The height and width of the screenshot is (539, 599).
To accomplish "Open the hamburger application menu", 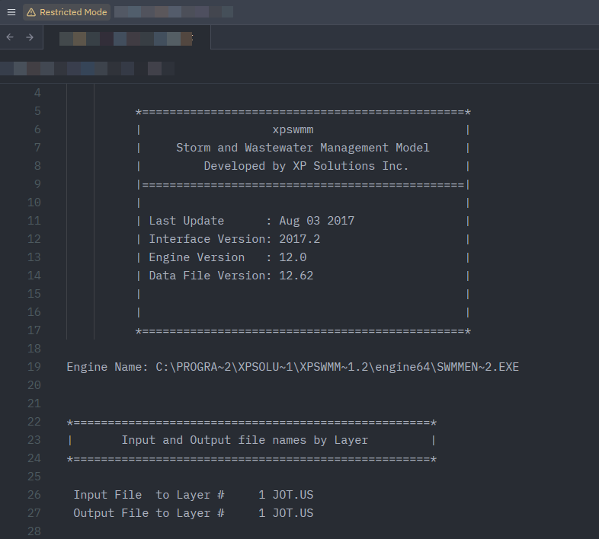I will point(11,12).
